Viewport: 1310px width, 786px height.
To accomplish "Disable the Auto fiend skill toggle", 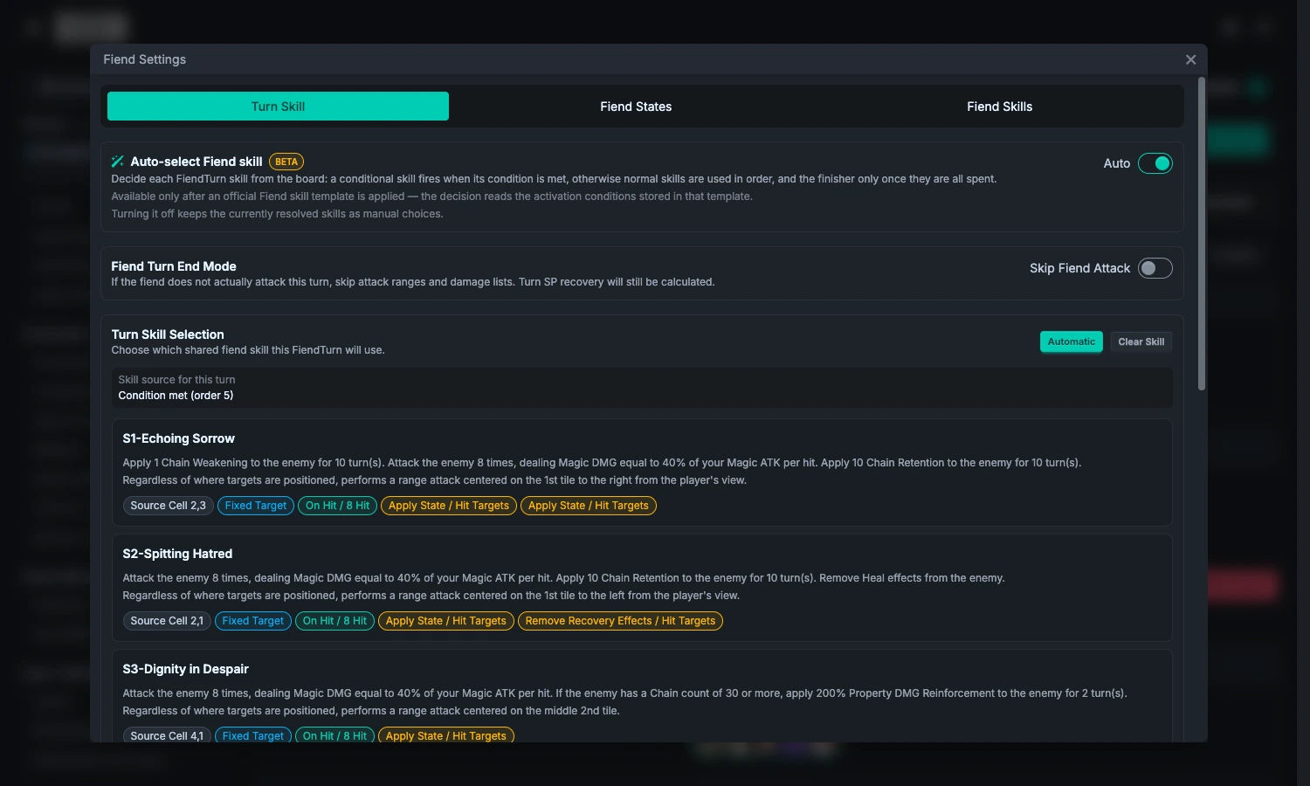I will (1155, 163).
